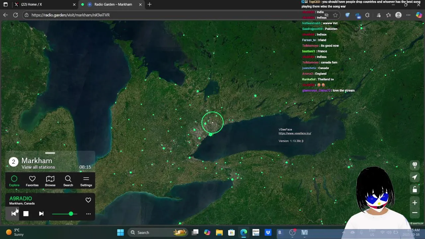Image resolution: width=425 pixels, height=239 pixels.
Task: Open the Copilot icon in Edge
Action: (x=419, y=15)
